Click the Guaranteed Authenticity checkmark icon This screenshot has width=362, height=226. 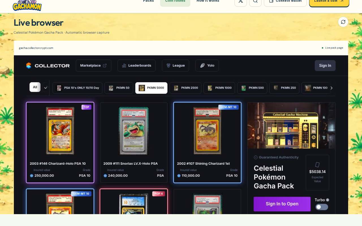pos(256,157)
